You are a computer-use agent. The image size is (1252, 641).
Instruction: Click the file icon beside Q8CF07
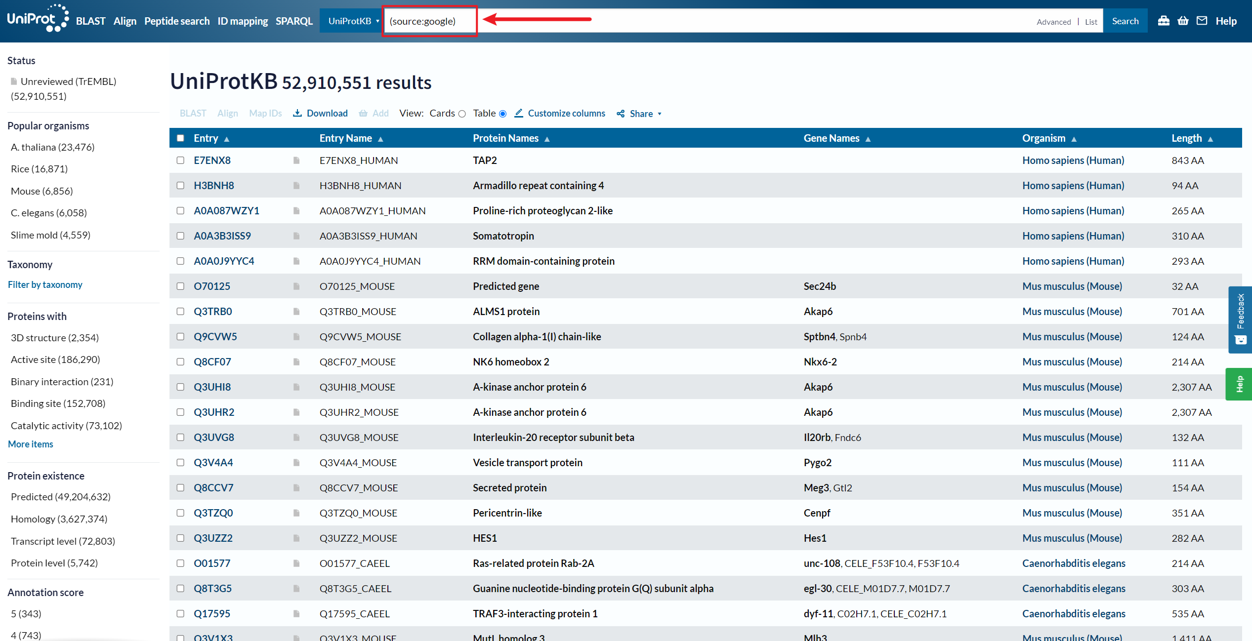[x=296, y=361]
